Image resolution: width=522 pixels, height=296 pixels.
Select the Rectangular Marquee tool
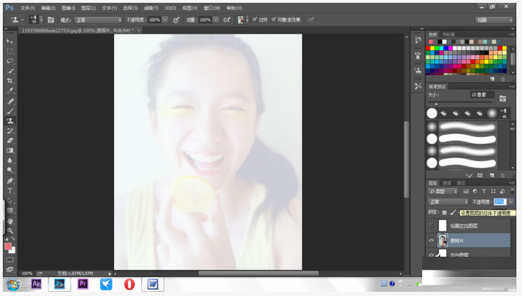(x=10, y=51)
